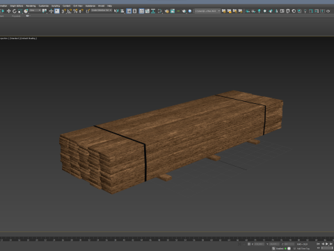Viewport: 334px width, 251px height.
Task: Open the Curve Editor
Action: 148,11
